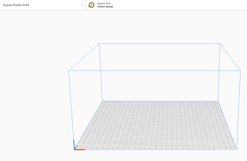The image size is (247, 161).
Task: Click the back-left corner of the build plate
Action: (x=101, y=101)
